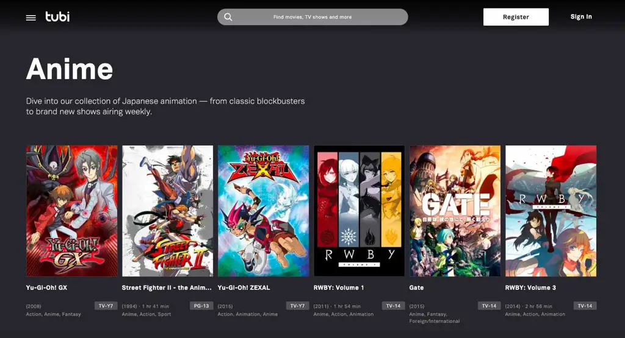Viewport: 625px width, 338px height.
Task: Click '(2008)' year under Yu-Gi-Oh! GX
Action: coord(34,306)
